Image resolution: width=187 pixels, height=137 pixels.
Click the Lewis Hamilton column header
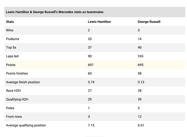[99, 22]
